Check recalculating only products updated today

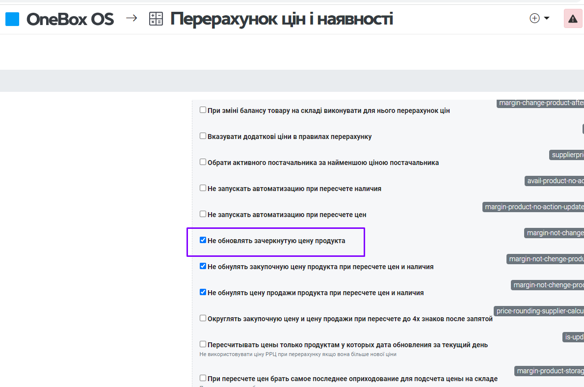click(x=203, y=344)
